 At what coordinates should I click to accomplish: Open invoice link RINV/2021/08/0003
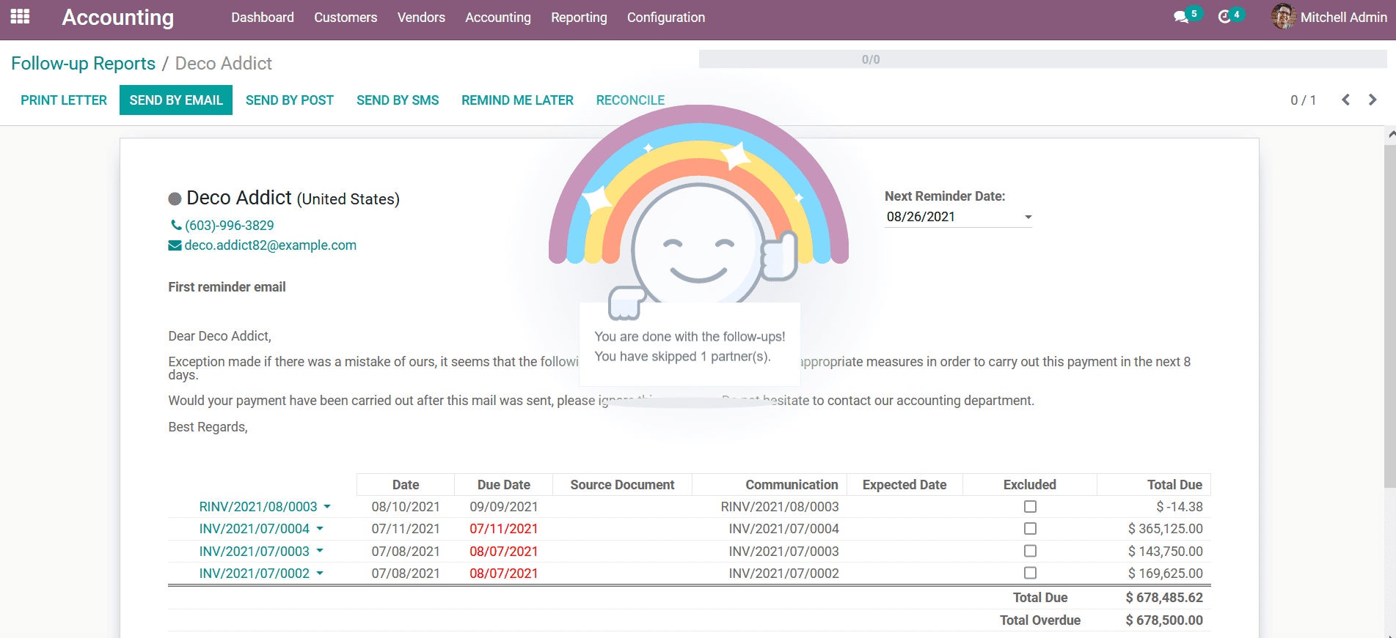point(258,506)
